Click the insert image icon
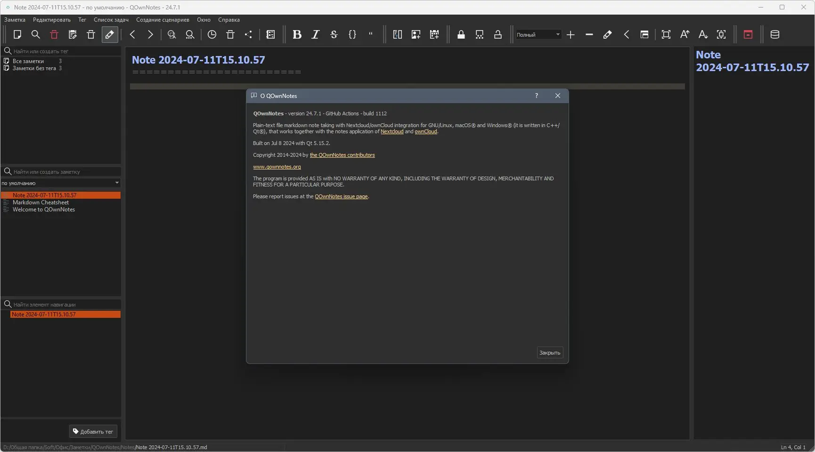 pos(416,34)
